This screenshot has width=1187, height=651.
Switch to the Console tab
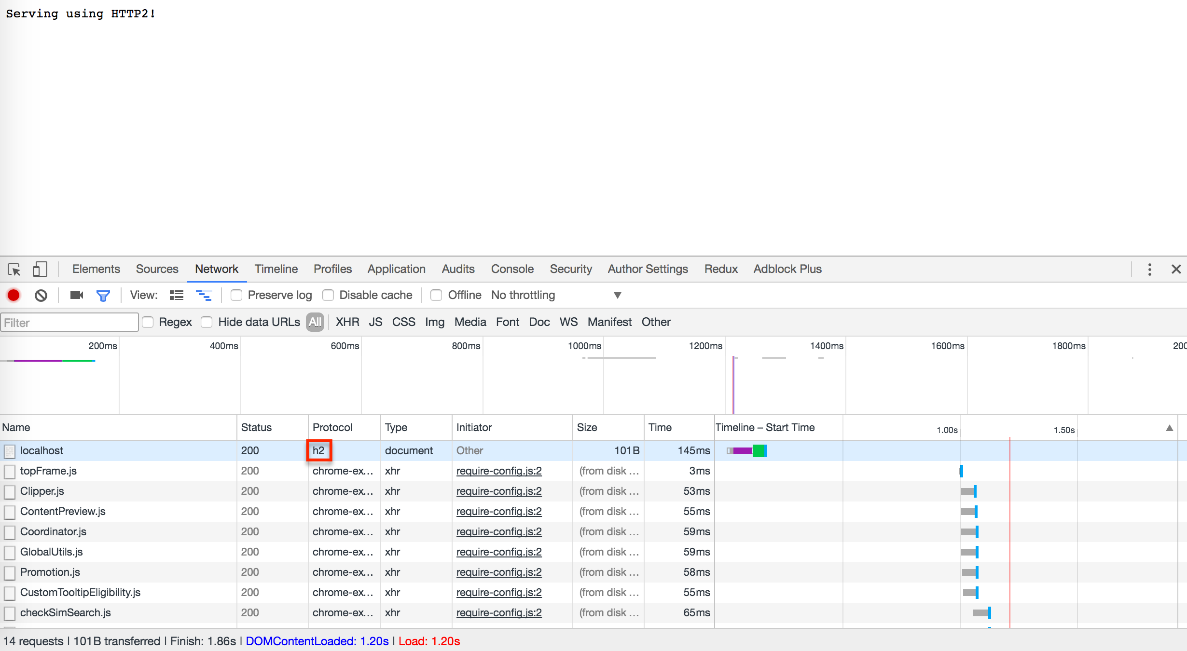point(512,269)
